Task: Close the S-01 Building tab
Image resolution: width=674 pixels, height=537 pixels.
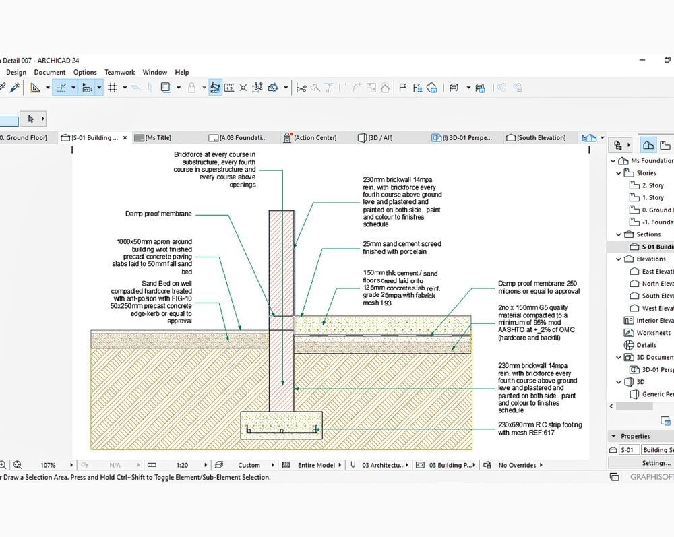Action: (x=125, y=138)
